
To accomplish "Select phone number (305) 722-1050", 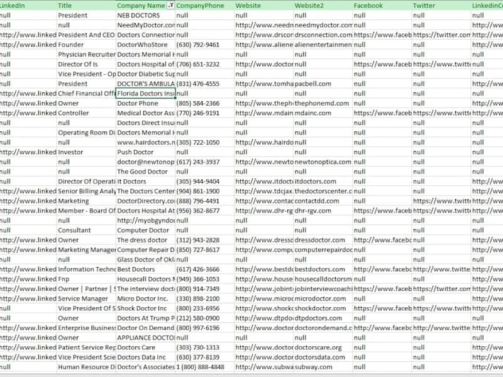I will (x=205, y=143).
